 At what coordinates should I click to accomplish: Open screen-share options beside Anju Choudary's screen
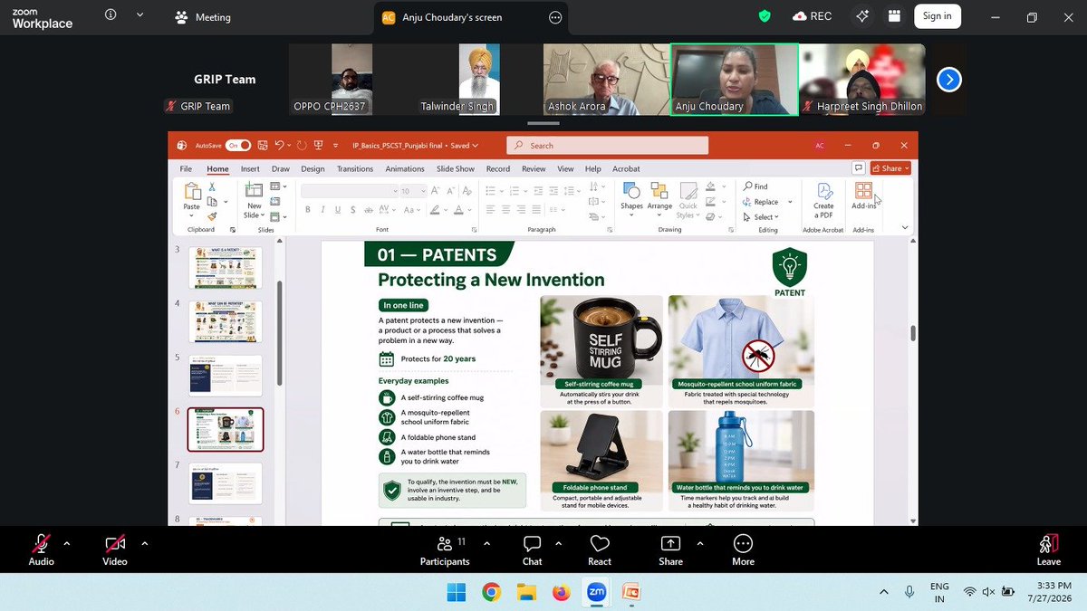tap(554, 17)
